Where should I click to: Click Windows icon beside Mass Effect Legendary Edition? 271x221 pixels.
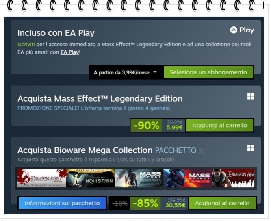click(250, 96)
